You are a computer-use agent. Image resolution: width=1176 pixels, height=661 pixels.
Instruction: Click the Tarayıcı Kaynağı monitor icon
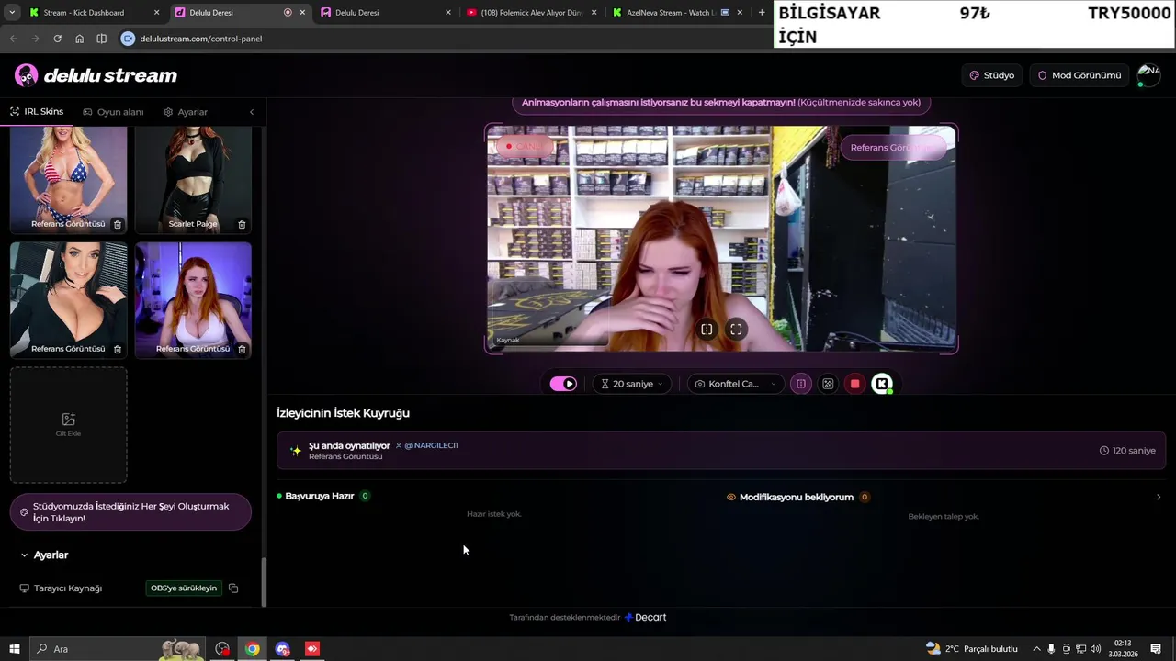point(25,588)
